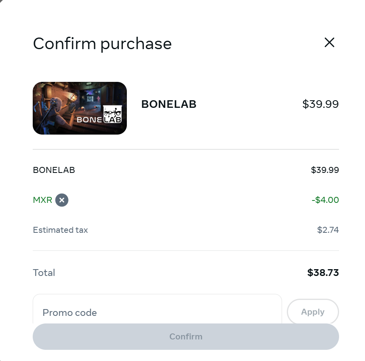Click the Estimated tax label
Screen dimensions: 365x361
60,230
